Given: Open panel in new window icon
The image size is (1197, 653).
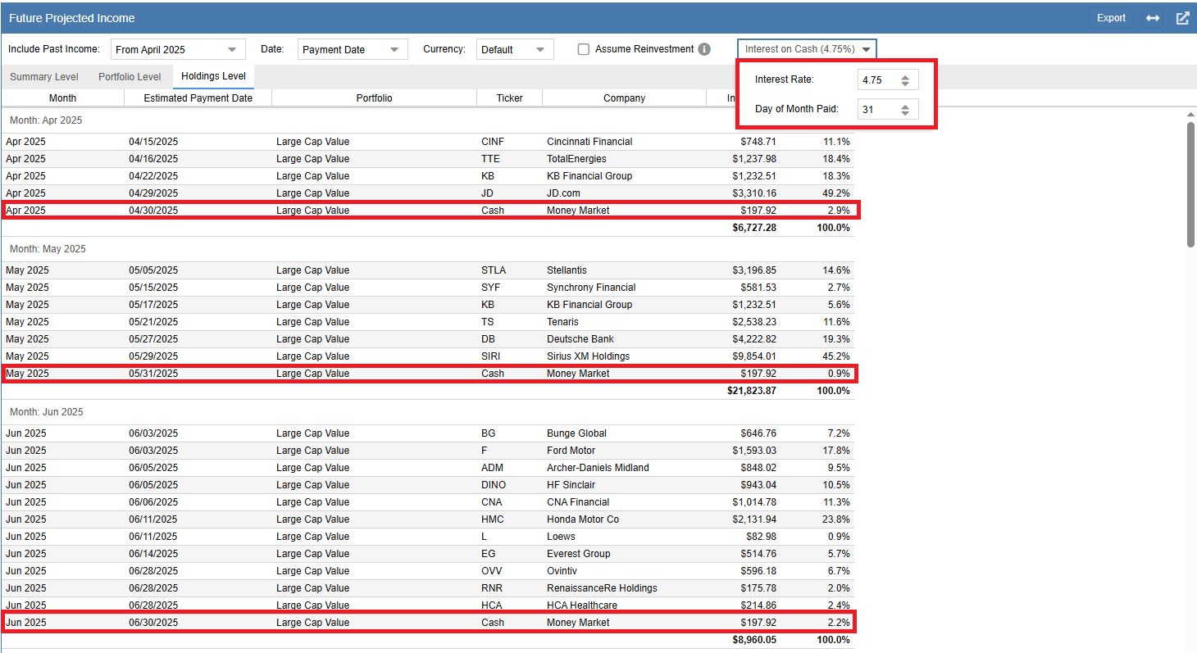Looking at the screenshot, I should (x=1182, y=18).
